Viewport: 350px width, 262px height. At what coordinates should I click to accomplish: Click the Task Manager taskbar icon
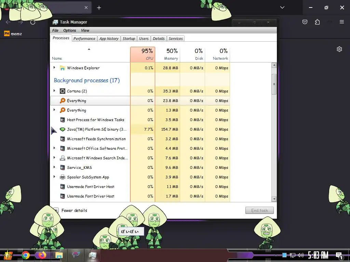coord(92,255)
